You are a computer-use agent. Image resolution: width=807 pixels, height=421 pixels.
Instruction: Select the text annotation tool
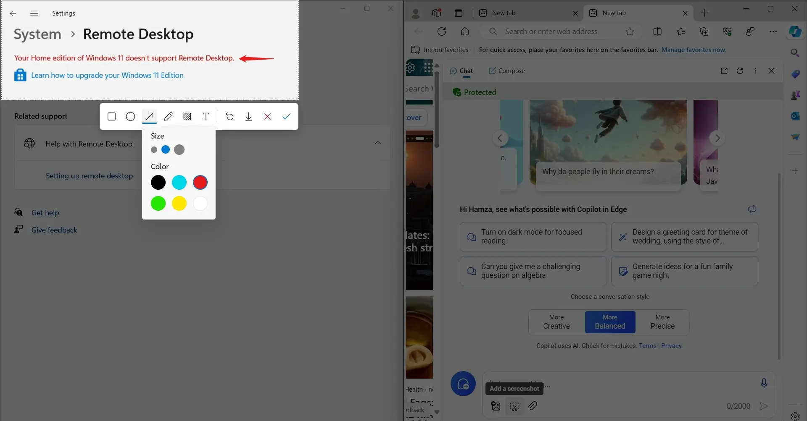tap(206, 117)
